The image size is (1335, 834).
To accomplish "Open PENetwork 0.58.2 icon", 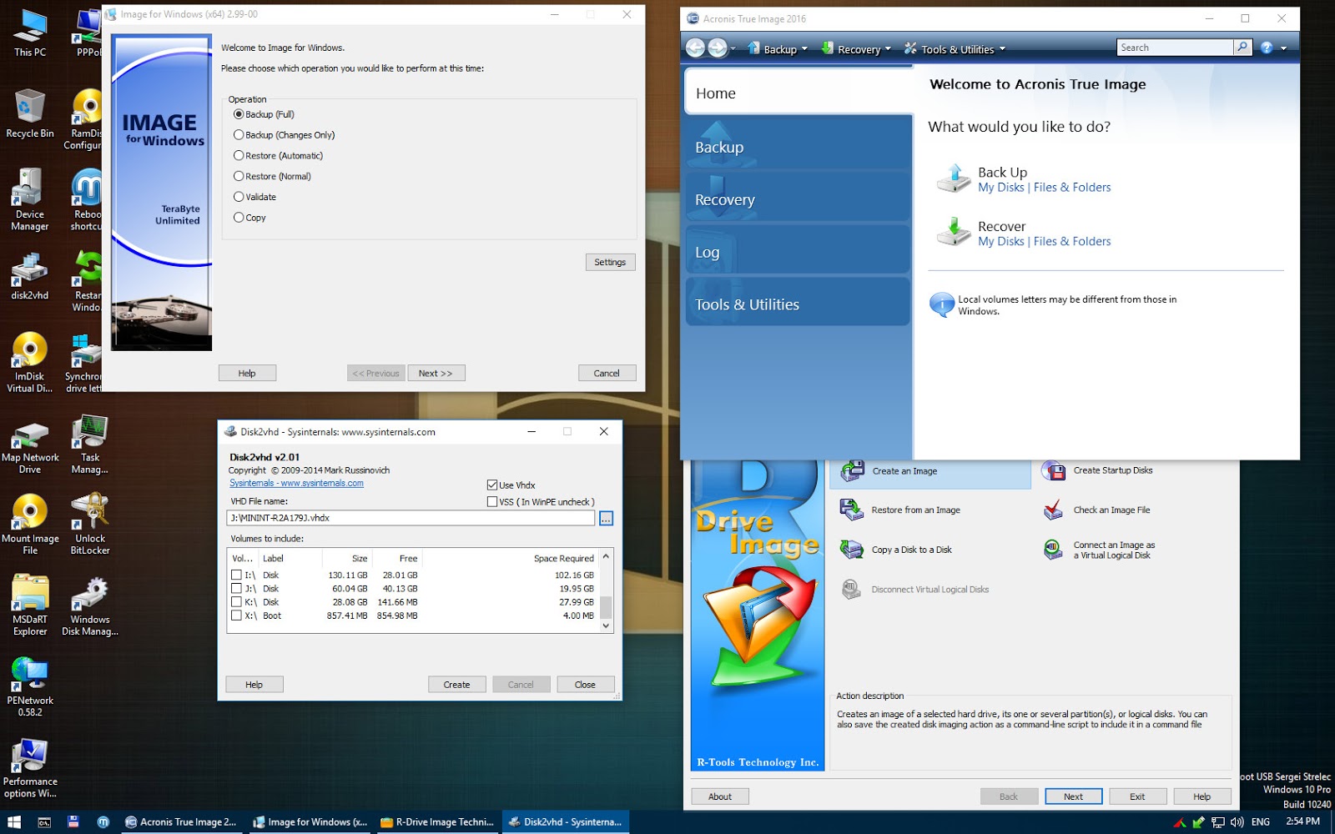I will pyautogui.click(x=30, y=686).
